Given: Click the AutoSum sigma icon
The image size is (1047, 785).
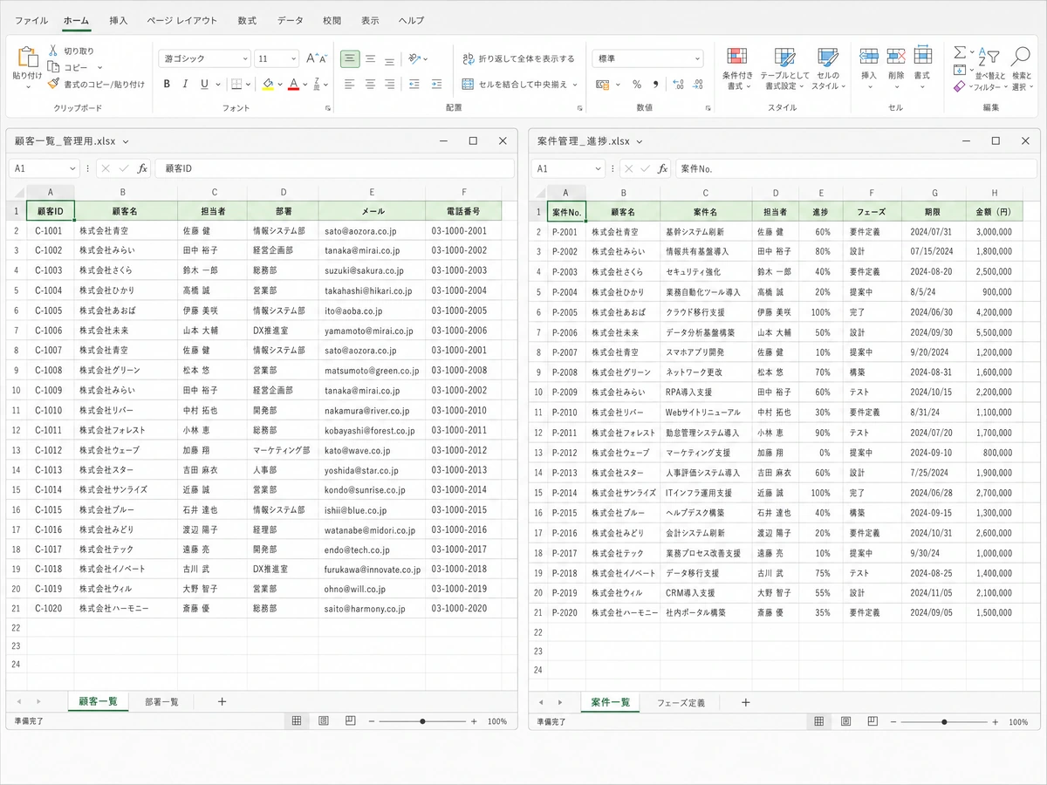Looking at the screenshot, I should pyautogui.click(x=960, y=52).
